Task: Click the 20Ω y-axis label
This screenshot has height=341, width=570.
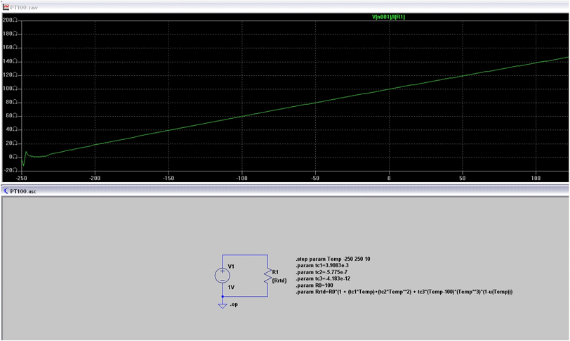Action: (11, 143)
